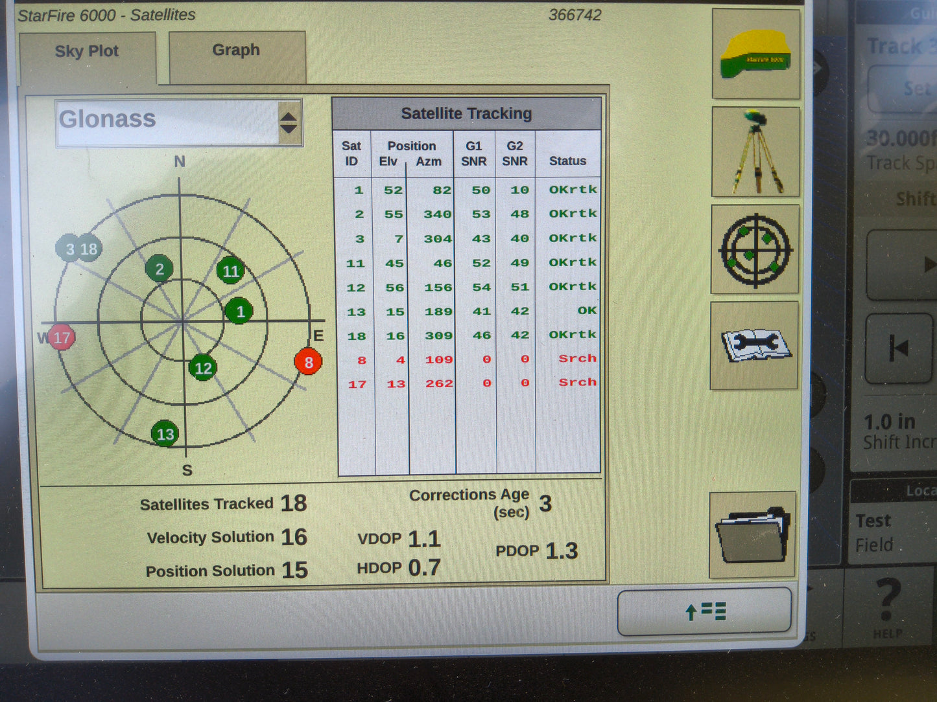
Task: Open the Glonass constellation selector
Action: tap(162, 120)
